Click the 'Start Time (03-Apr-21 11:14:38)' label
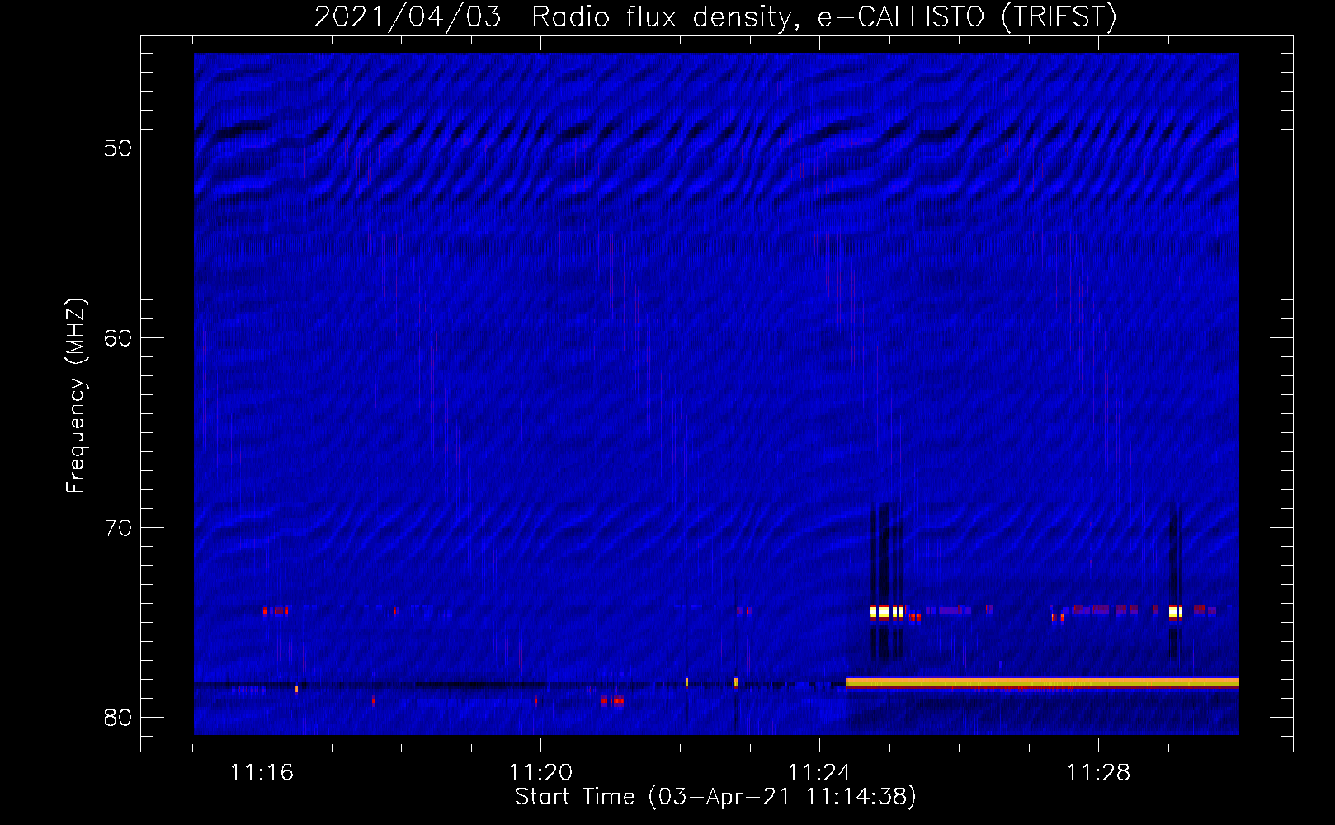1335x825 pixels. (x=715, y=797)
